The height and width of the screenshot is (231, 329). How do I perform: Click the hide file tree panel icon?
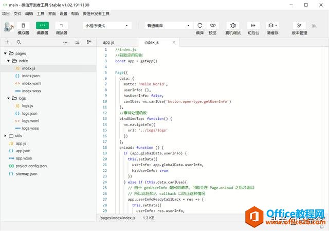89,42
